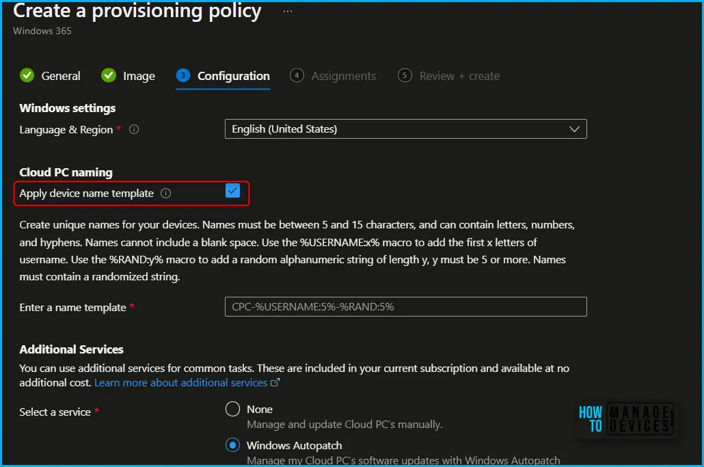This screenshot has height=467, width=704.
Task: Click the name template input field
Action: [x=405, y=307]
